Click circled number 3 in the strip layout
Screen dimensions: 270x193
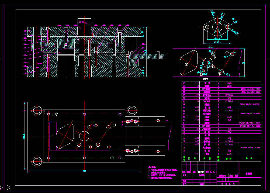click(214, 57)
